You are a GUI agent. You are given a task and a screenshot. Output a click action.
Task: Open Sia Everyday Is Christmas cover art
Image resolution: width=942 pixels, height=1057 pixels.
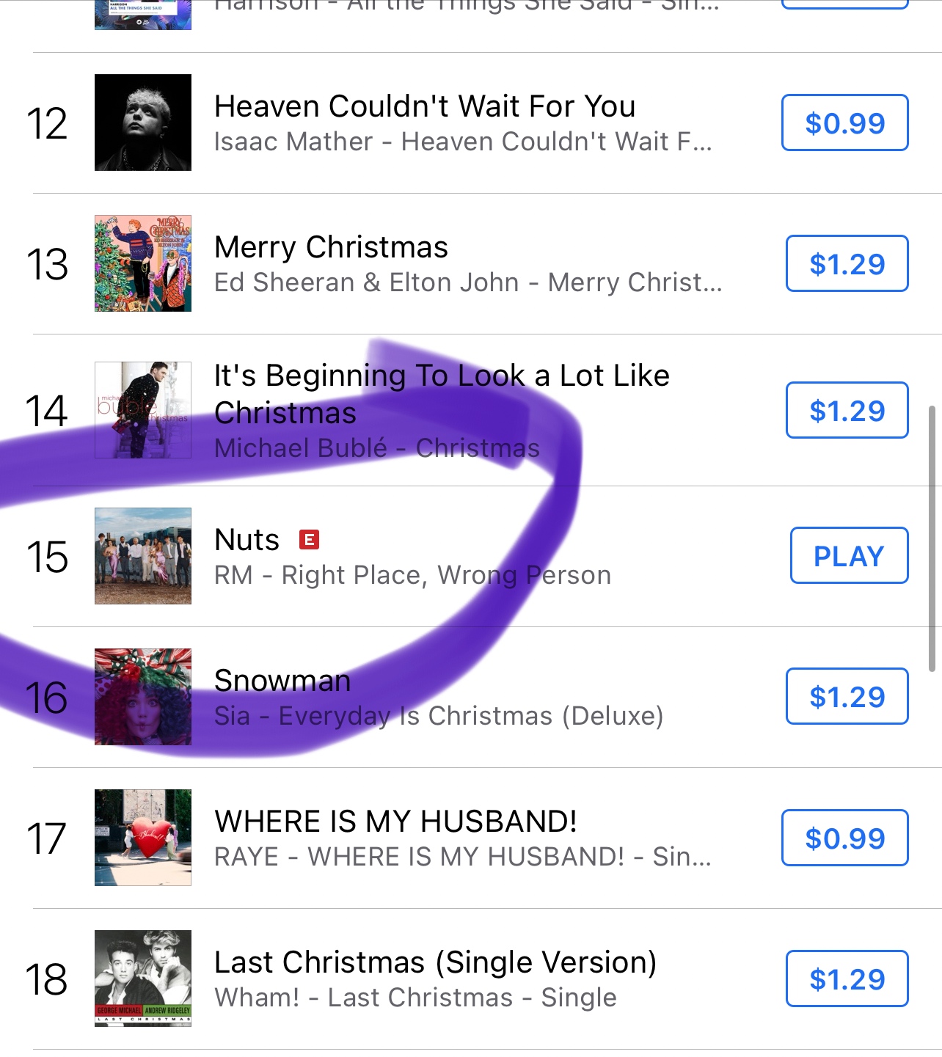point(143,697)
